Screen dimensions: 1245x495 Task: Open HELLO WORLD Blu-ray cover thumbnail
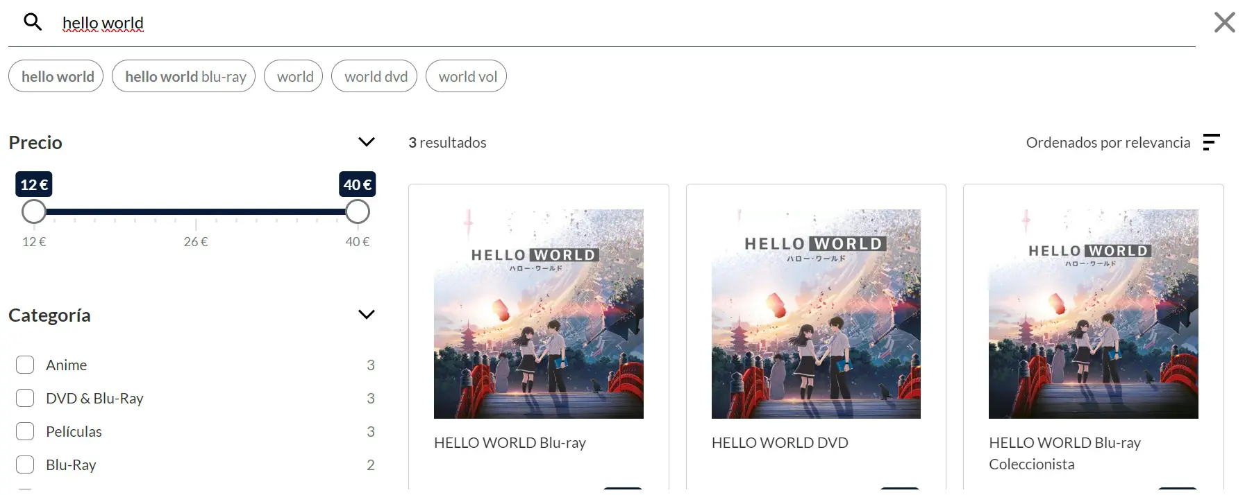(x=539, y=314)
